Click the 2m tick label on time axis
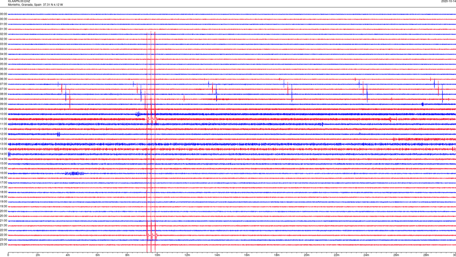The height and width of the screenshot is (257, 456). pos(38,255)
